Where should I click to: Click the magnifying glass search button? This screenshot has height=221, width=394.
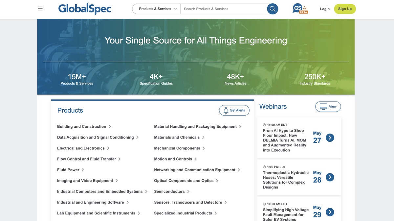(x=273, y=9)
